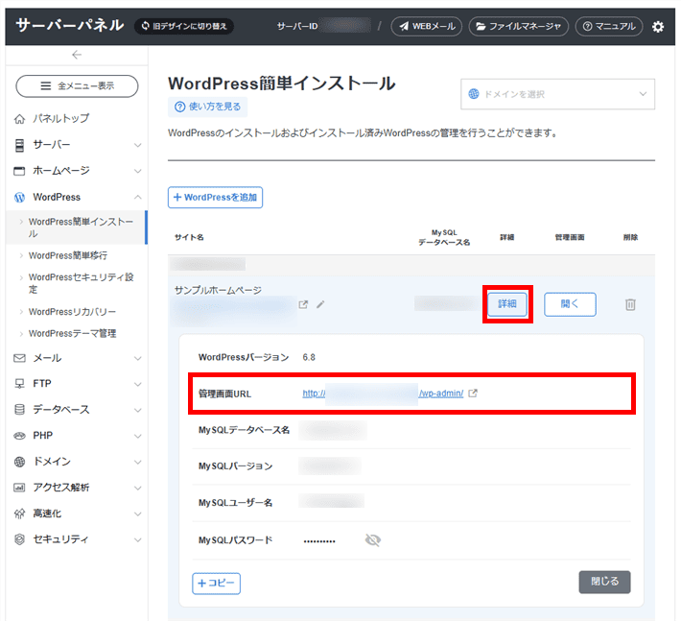681x621 pixels.
Task: Click the rocket icon beside 高速化
Action: [x=19, y=514]
